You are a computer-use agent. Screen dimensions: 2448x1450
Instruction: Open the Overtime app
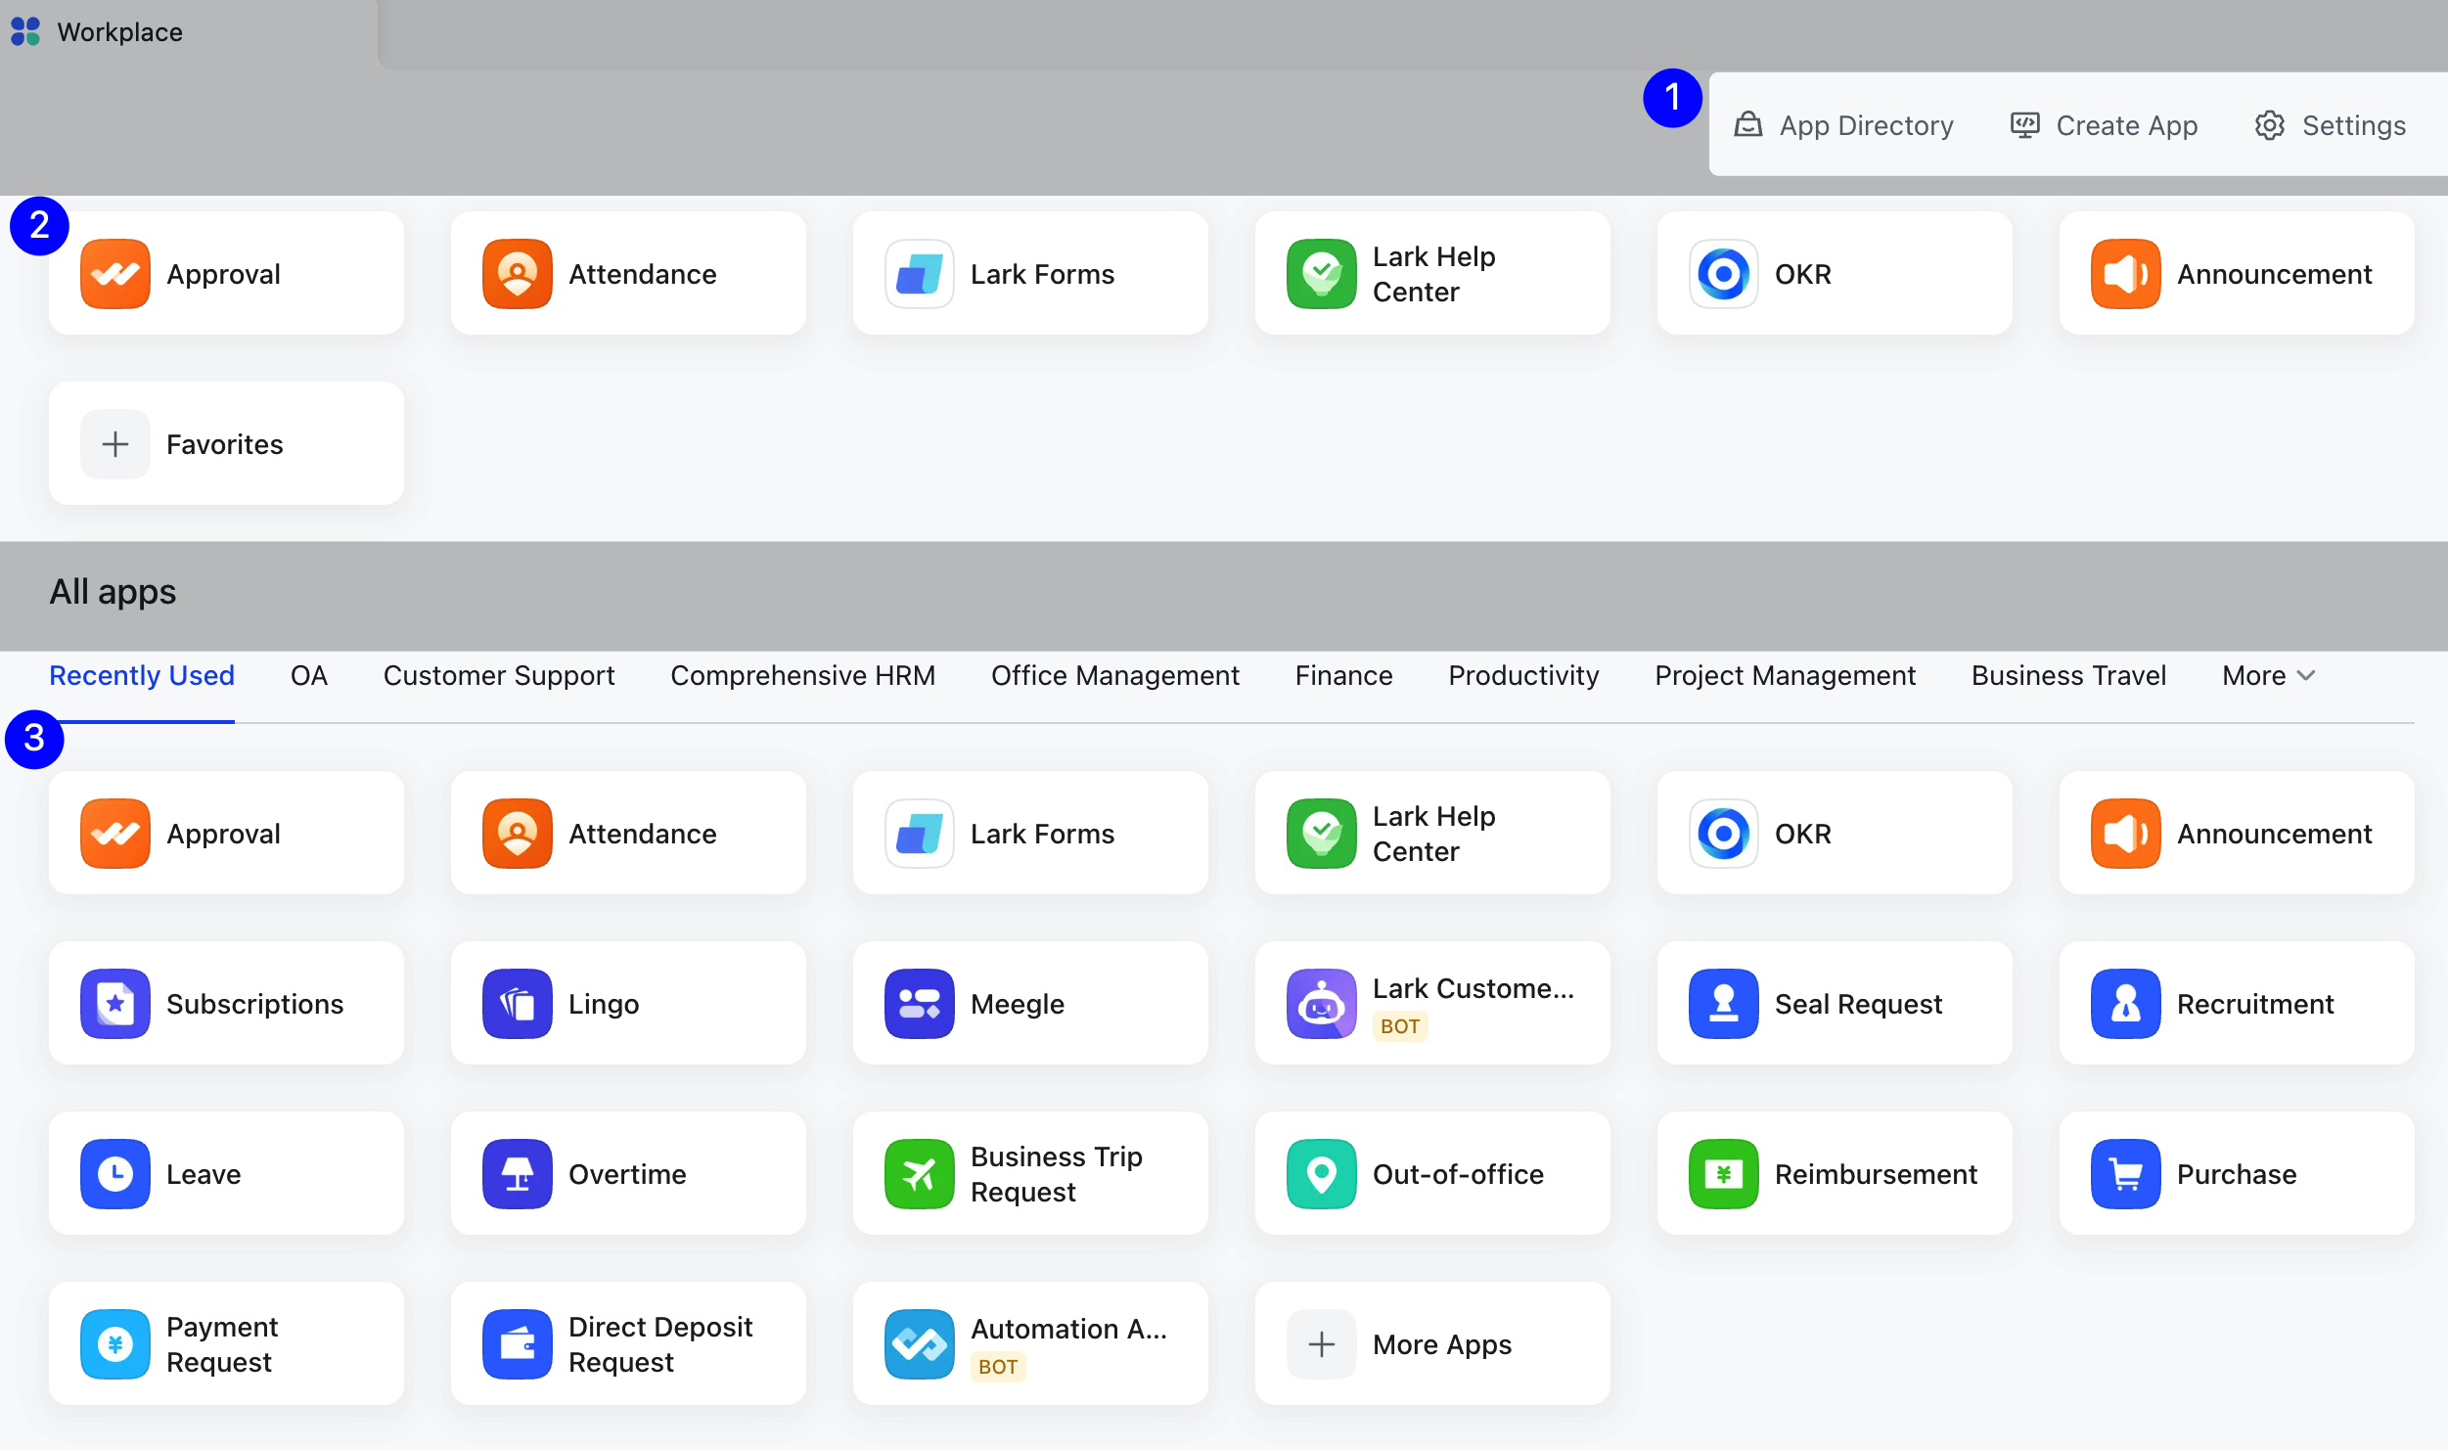[628, 1174]
